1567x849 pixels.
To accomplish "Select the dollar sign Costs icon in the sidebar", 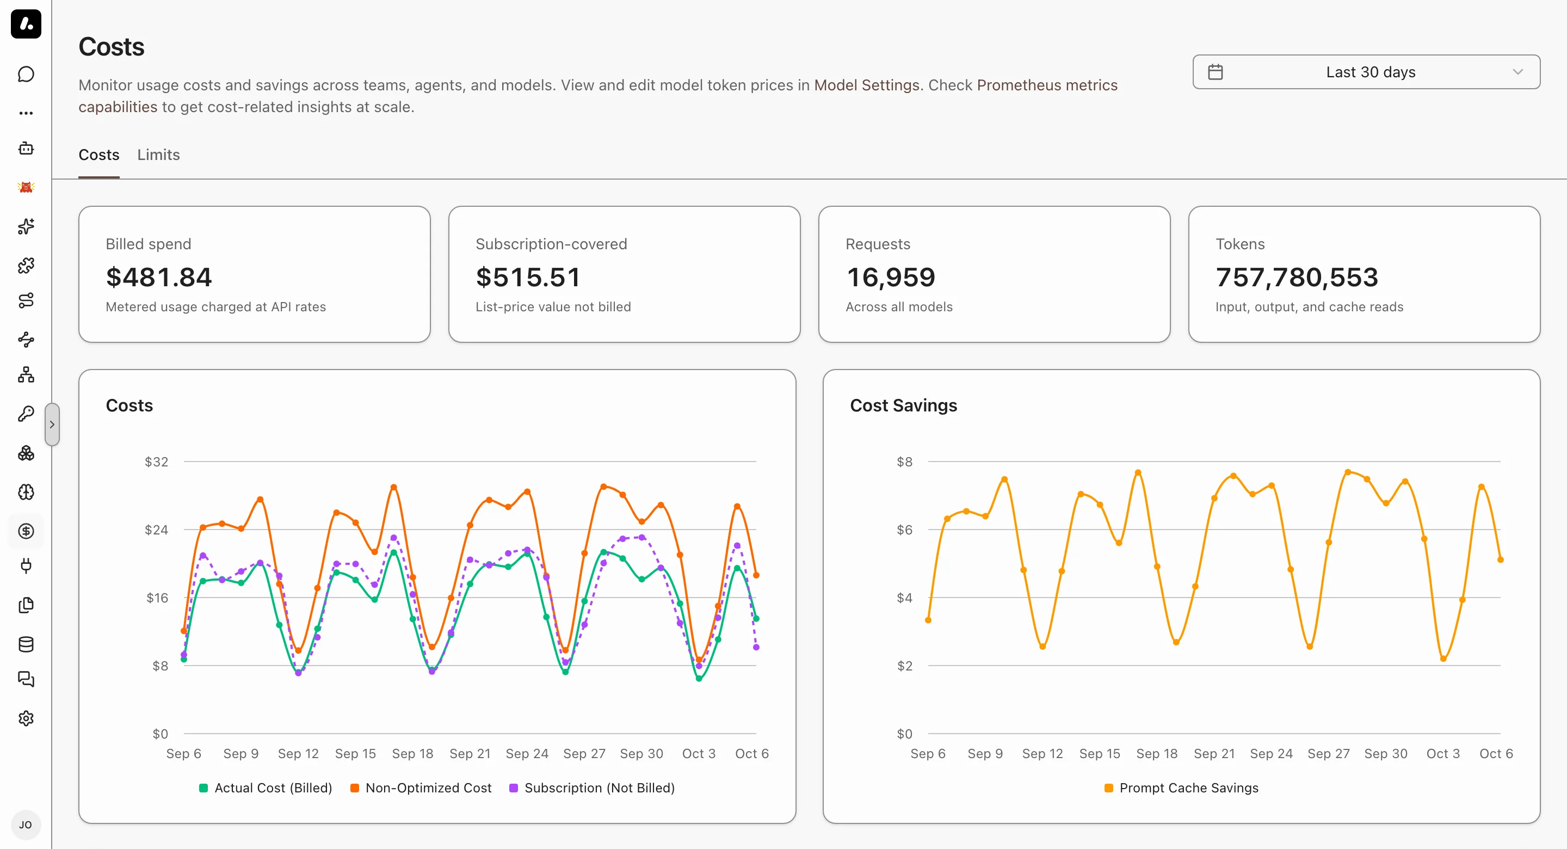I will click(x=26, y=531).
